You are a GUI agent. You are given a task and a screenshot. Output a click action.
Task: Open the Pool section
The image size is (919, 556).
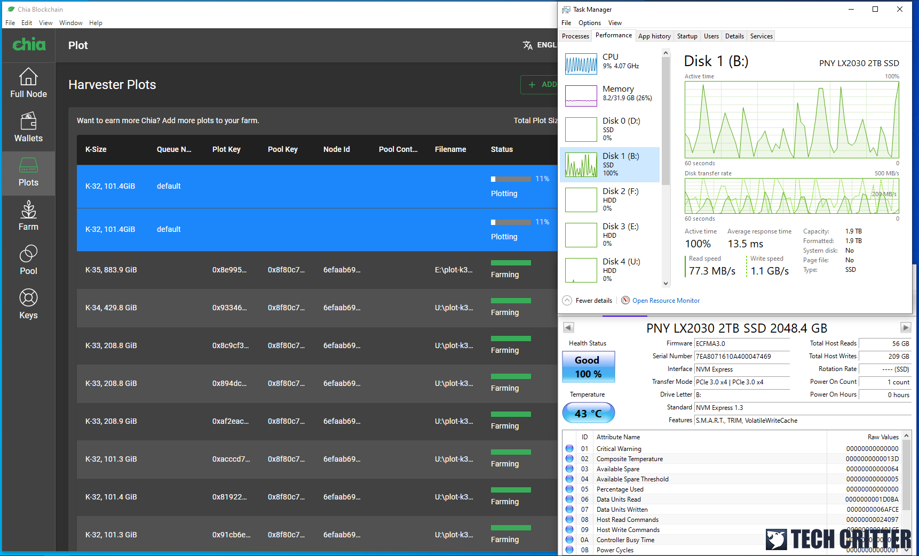coord(28,260)
